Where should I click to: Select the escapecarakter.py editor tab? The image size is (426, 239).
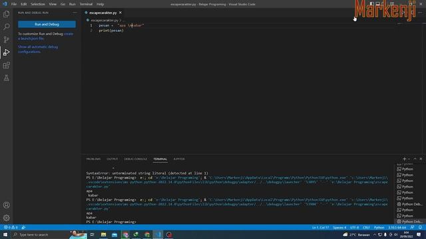point(103,13)
